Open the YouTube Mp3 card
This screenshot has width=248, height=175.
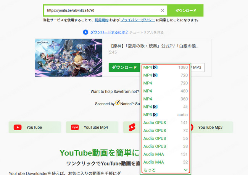click(212, 127)
